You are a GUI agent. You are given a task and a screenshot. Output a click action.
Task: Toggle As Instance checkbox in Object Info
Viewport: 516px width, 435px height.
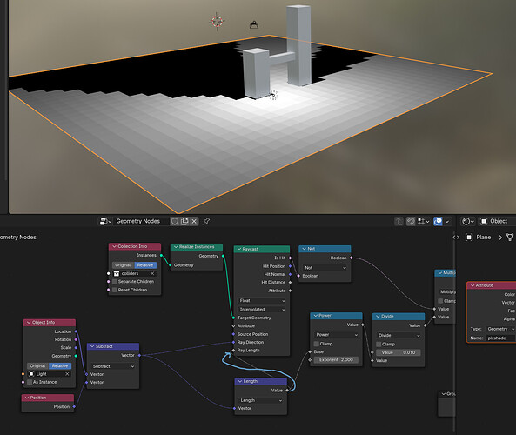pos(30,382)
